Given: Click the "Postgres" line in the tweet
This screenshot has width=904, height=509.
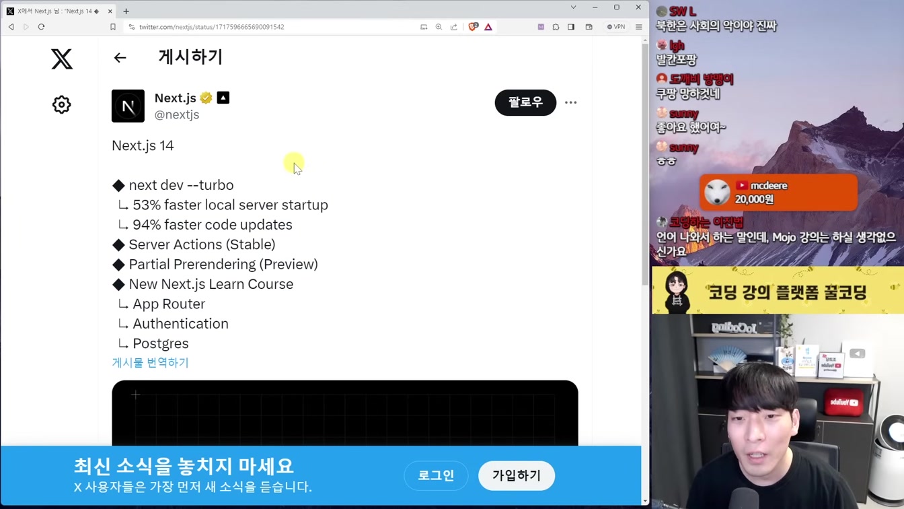Looking at the screenshot, I should [160, 343].
